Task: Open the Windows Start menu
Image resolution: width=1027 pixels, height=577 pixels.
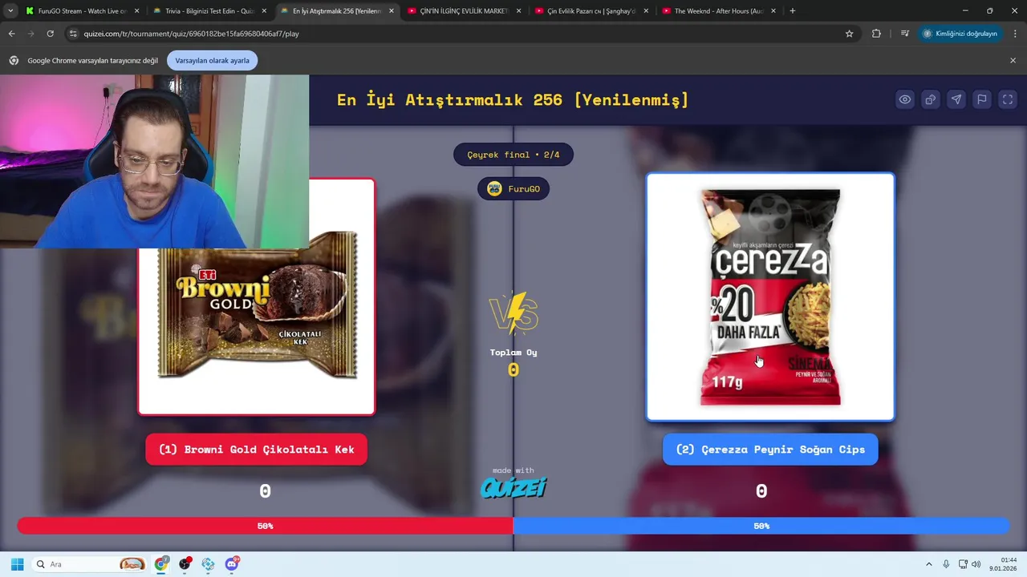Action: [17, 564]
